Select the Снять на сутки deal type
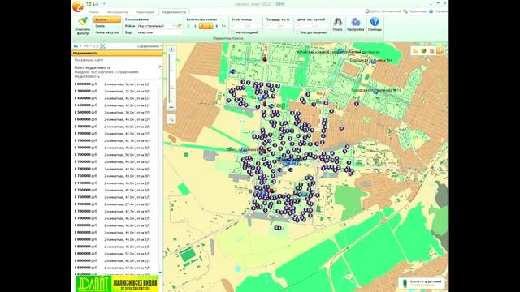 [106, 32]
